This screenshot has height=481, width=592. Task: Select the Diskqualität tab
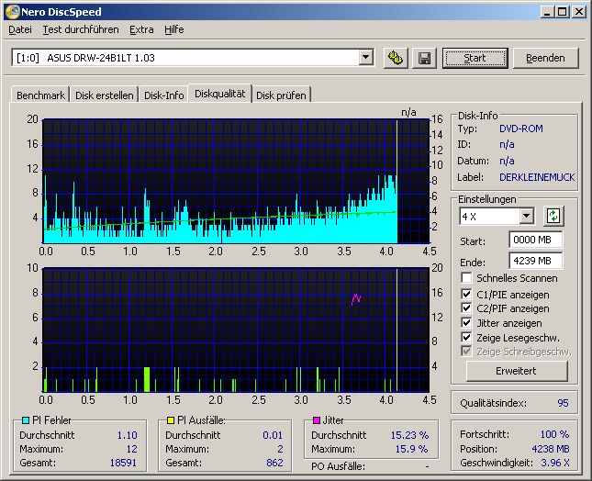click(x=219, y=94)
